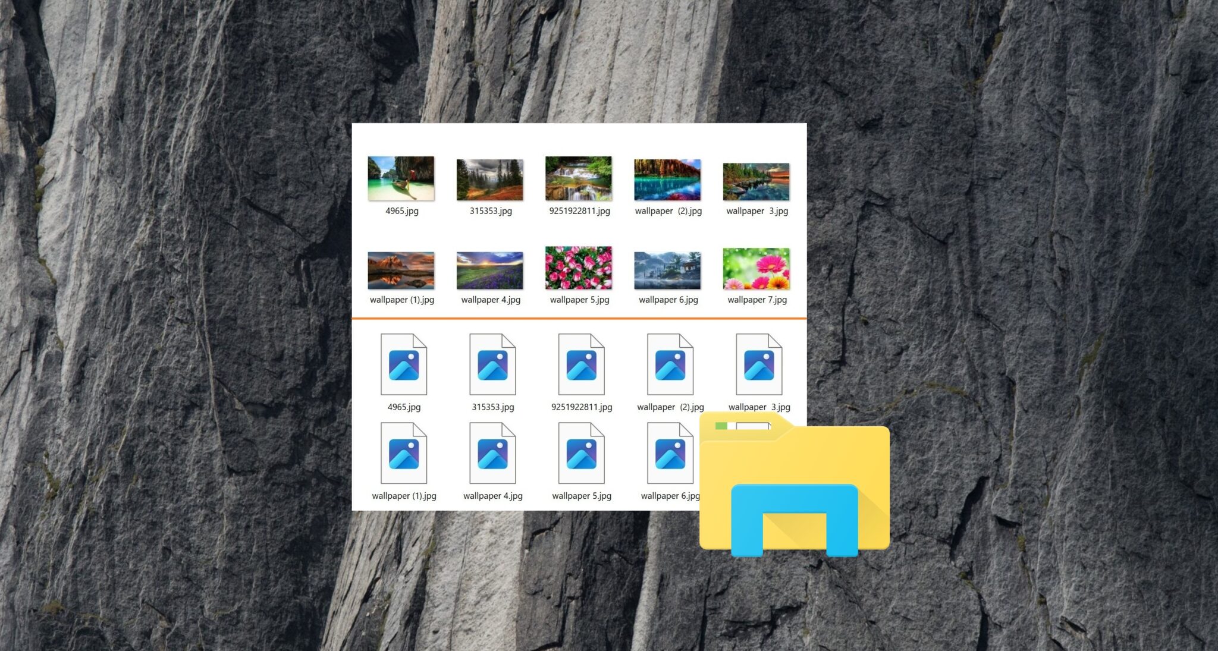
Task: Click wallpaper (1).jpg mountain reflection thumbnail
Action: (x=401, y=270)
